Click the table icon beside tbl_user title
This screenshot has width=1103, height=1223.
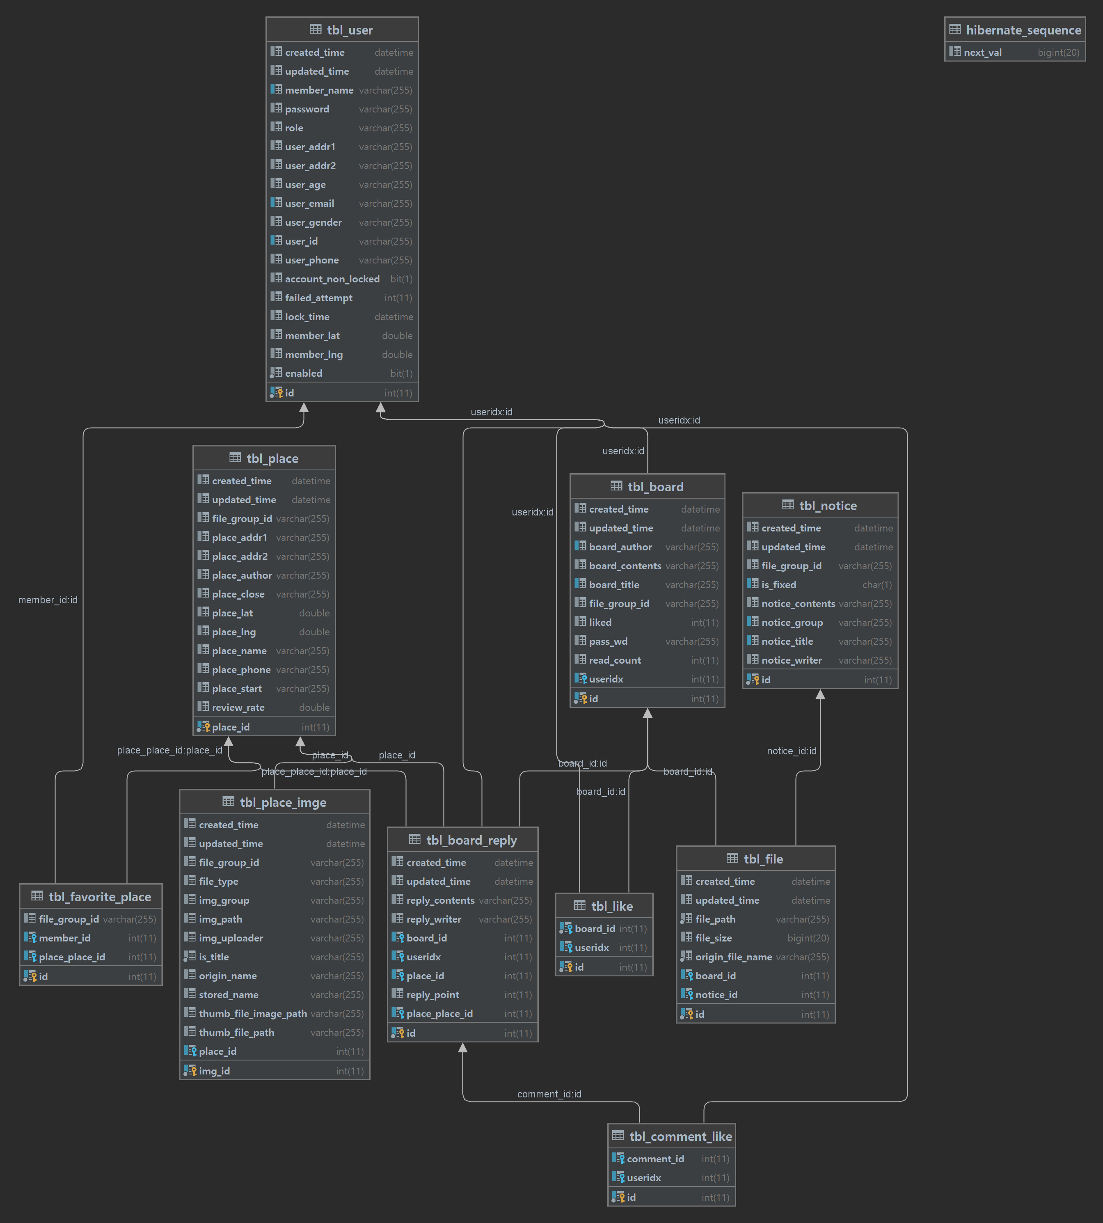point(315,29)
